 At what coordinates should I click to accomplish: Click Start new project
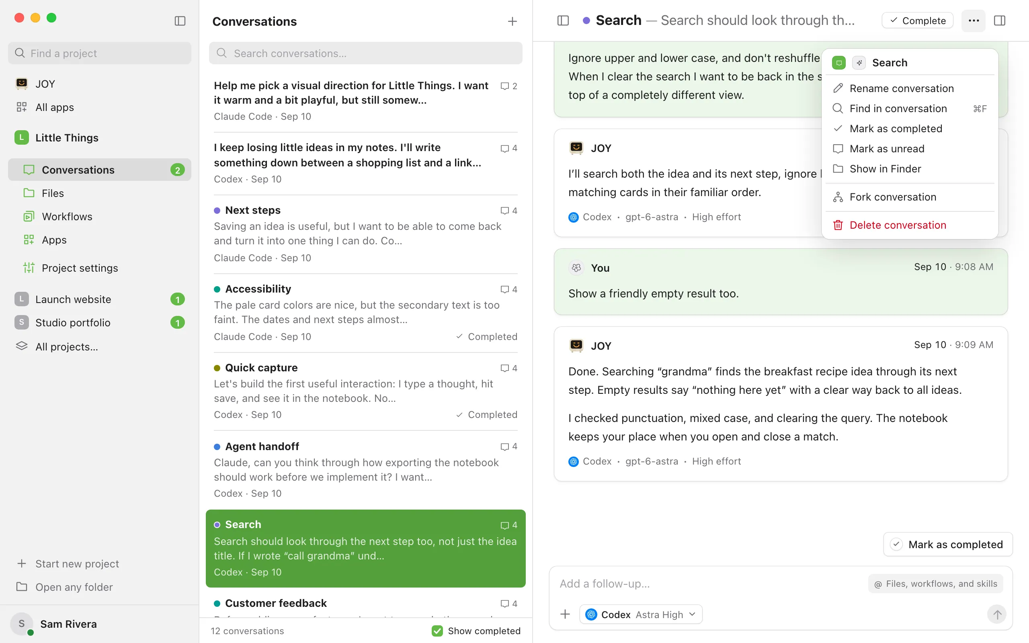click(x=100, y=563)
